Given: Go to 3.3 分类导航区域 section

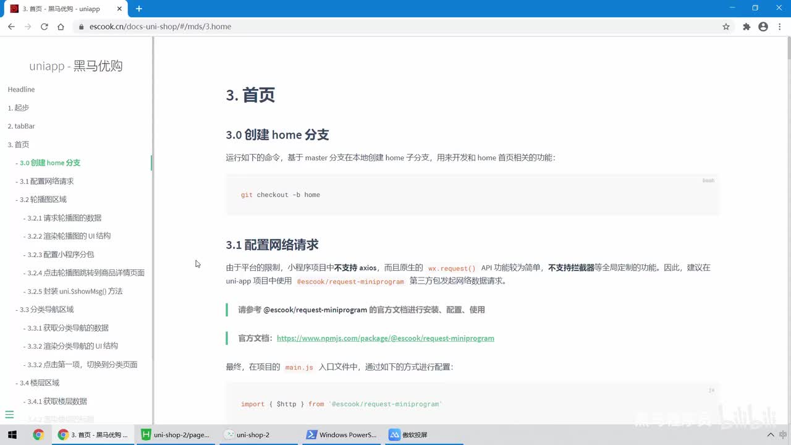Looking at the screenshot, I should coord(46,310).
